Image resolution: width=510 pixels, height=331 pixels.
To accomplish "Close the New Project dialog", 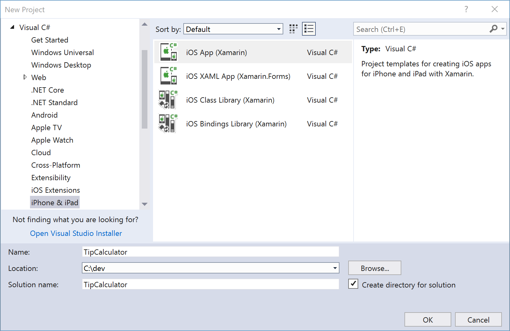I will click(x=495, y=9).
